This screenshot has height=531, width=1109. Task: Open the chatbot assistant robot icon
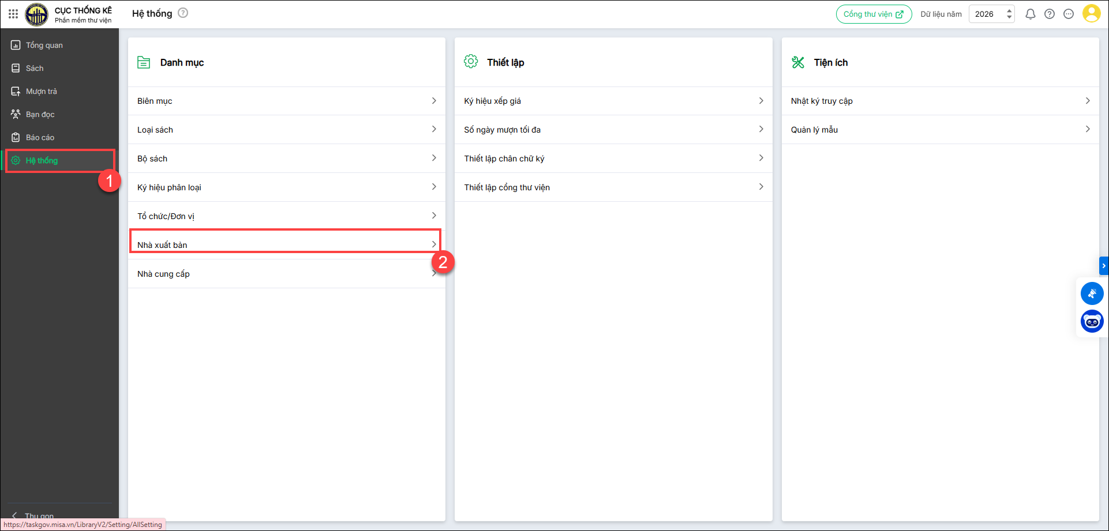pyautogui.click(x=1092, y=322)
